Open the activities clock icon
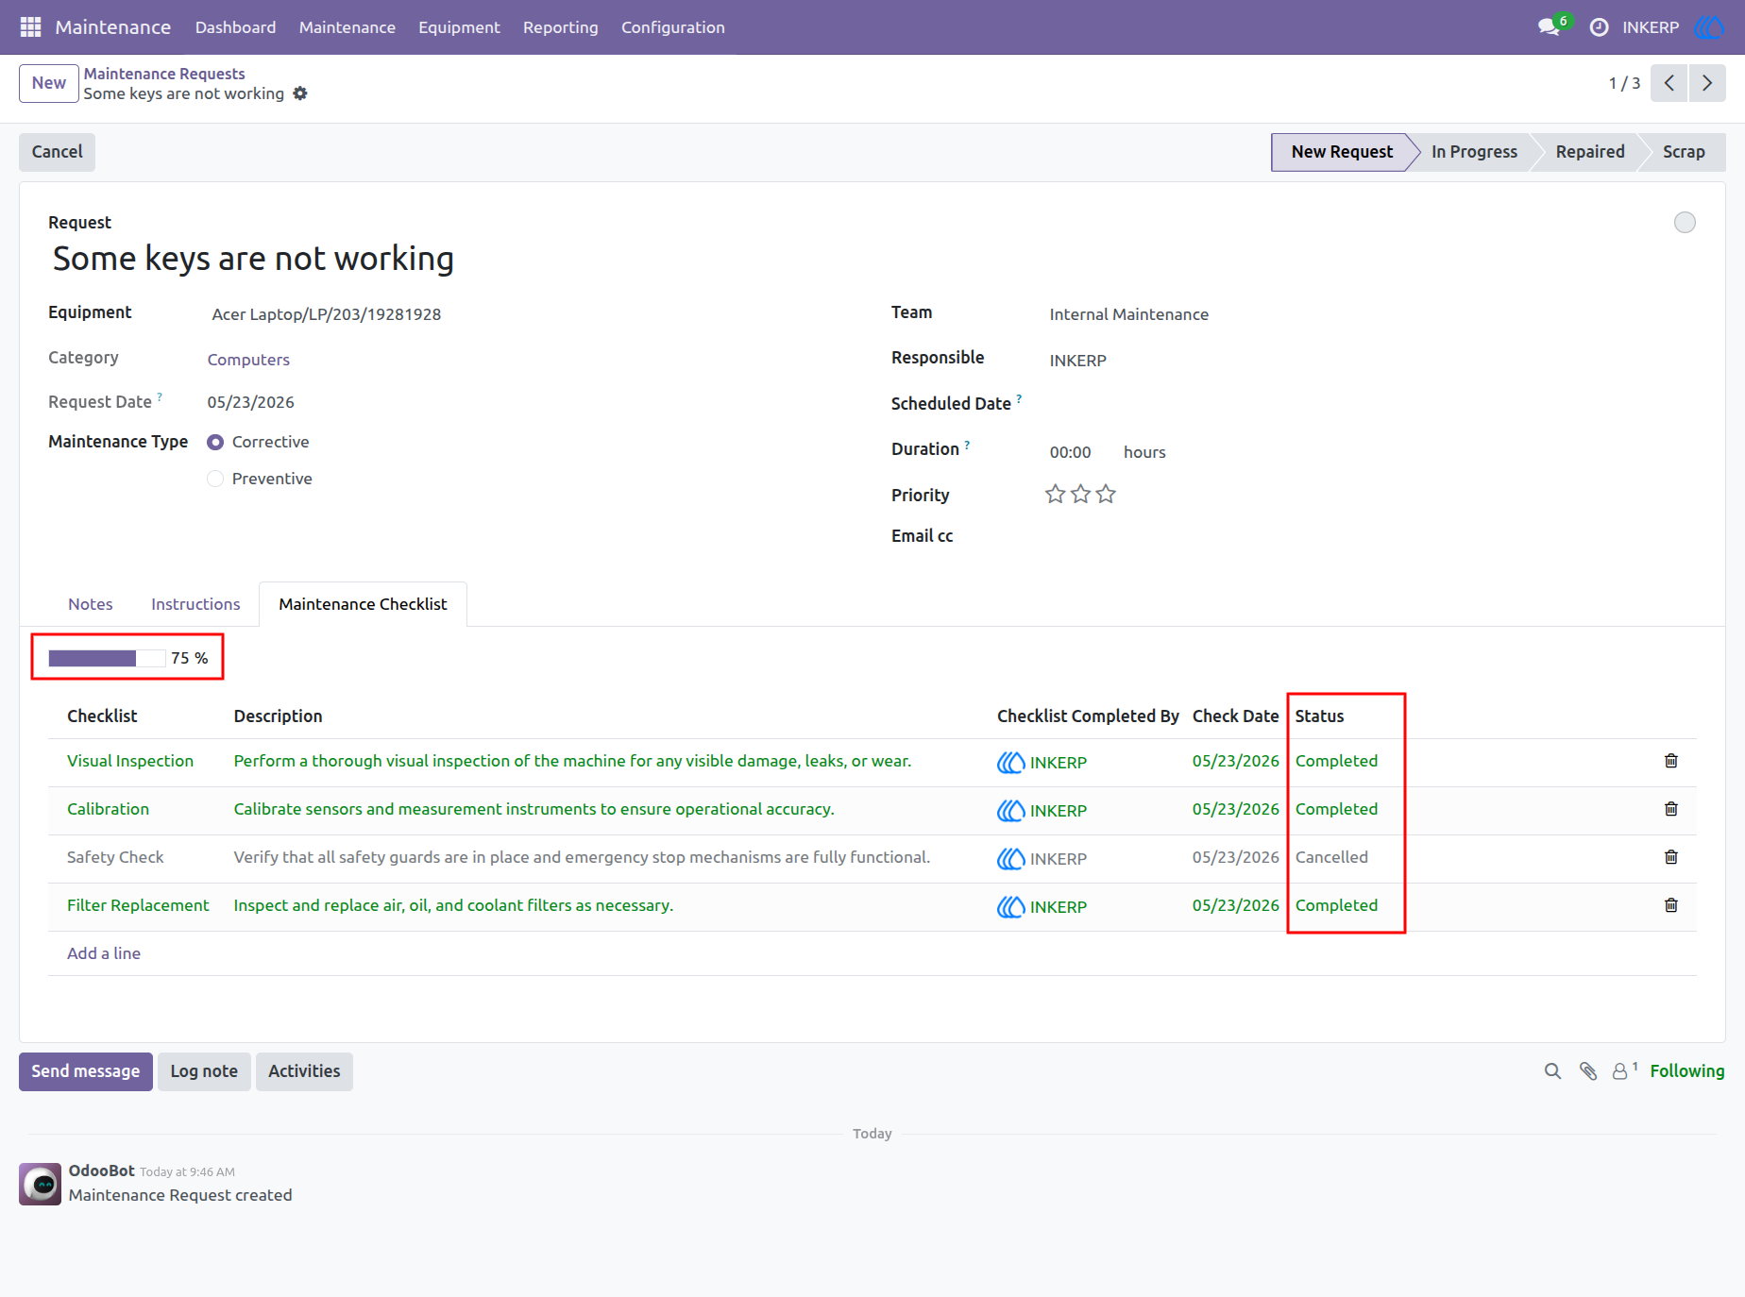 [x=1599, y=27]
